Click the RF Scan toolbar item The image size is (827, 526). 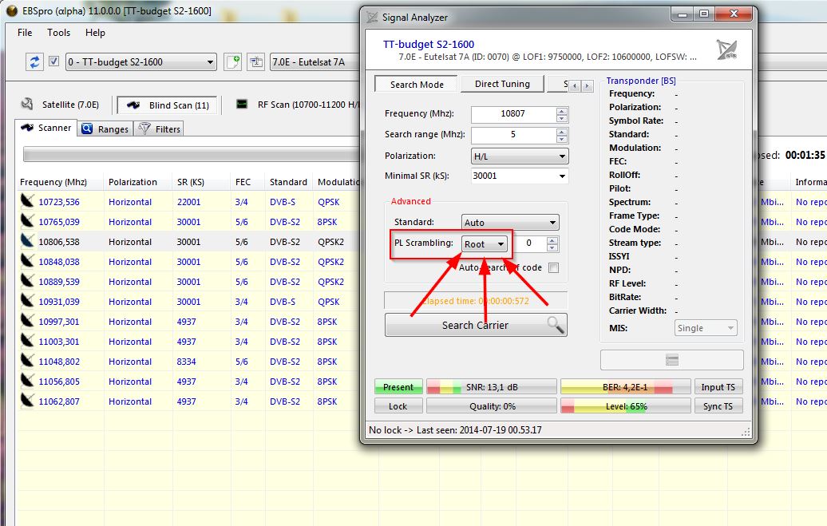(298, 105)
